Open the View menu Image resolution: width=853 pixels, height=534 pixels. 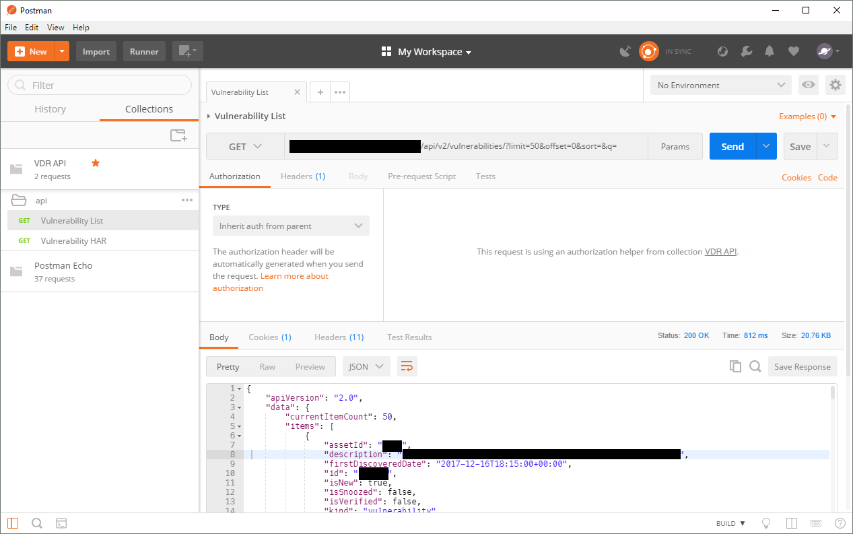56,28
